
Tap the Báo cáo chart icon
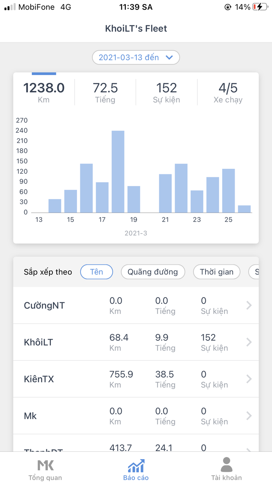pos(136,465)
